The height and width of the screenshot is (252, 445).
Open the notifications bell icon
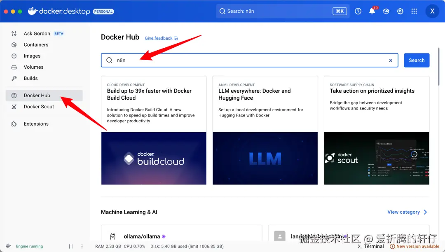[372, 12]
